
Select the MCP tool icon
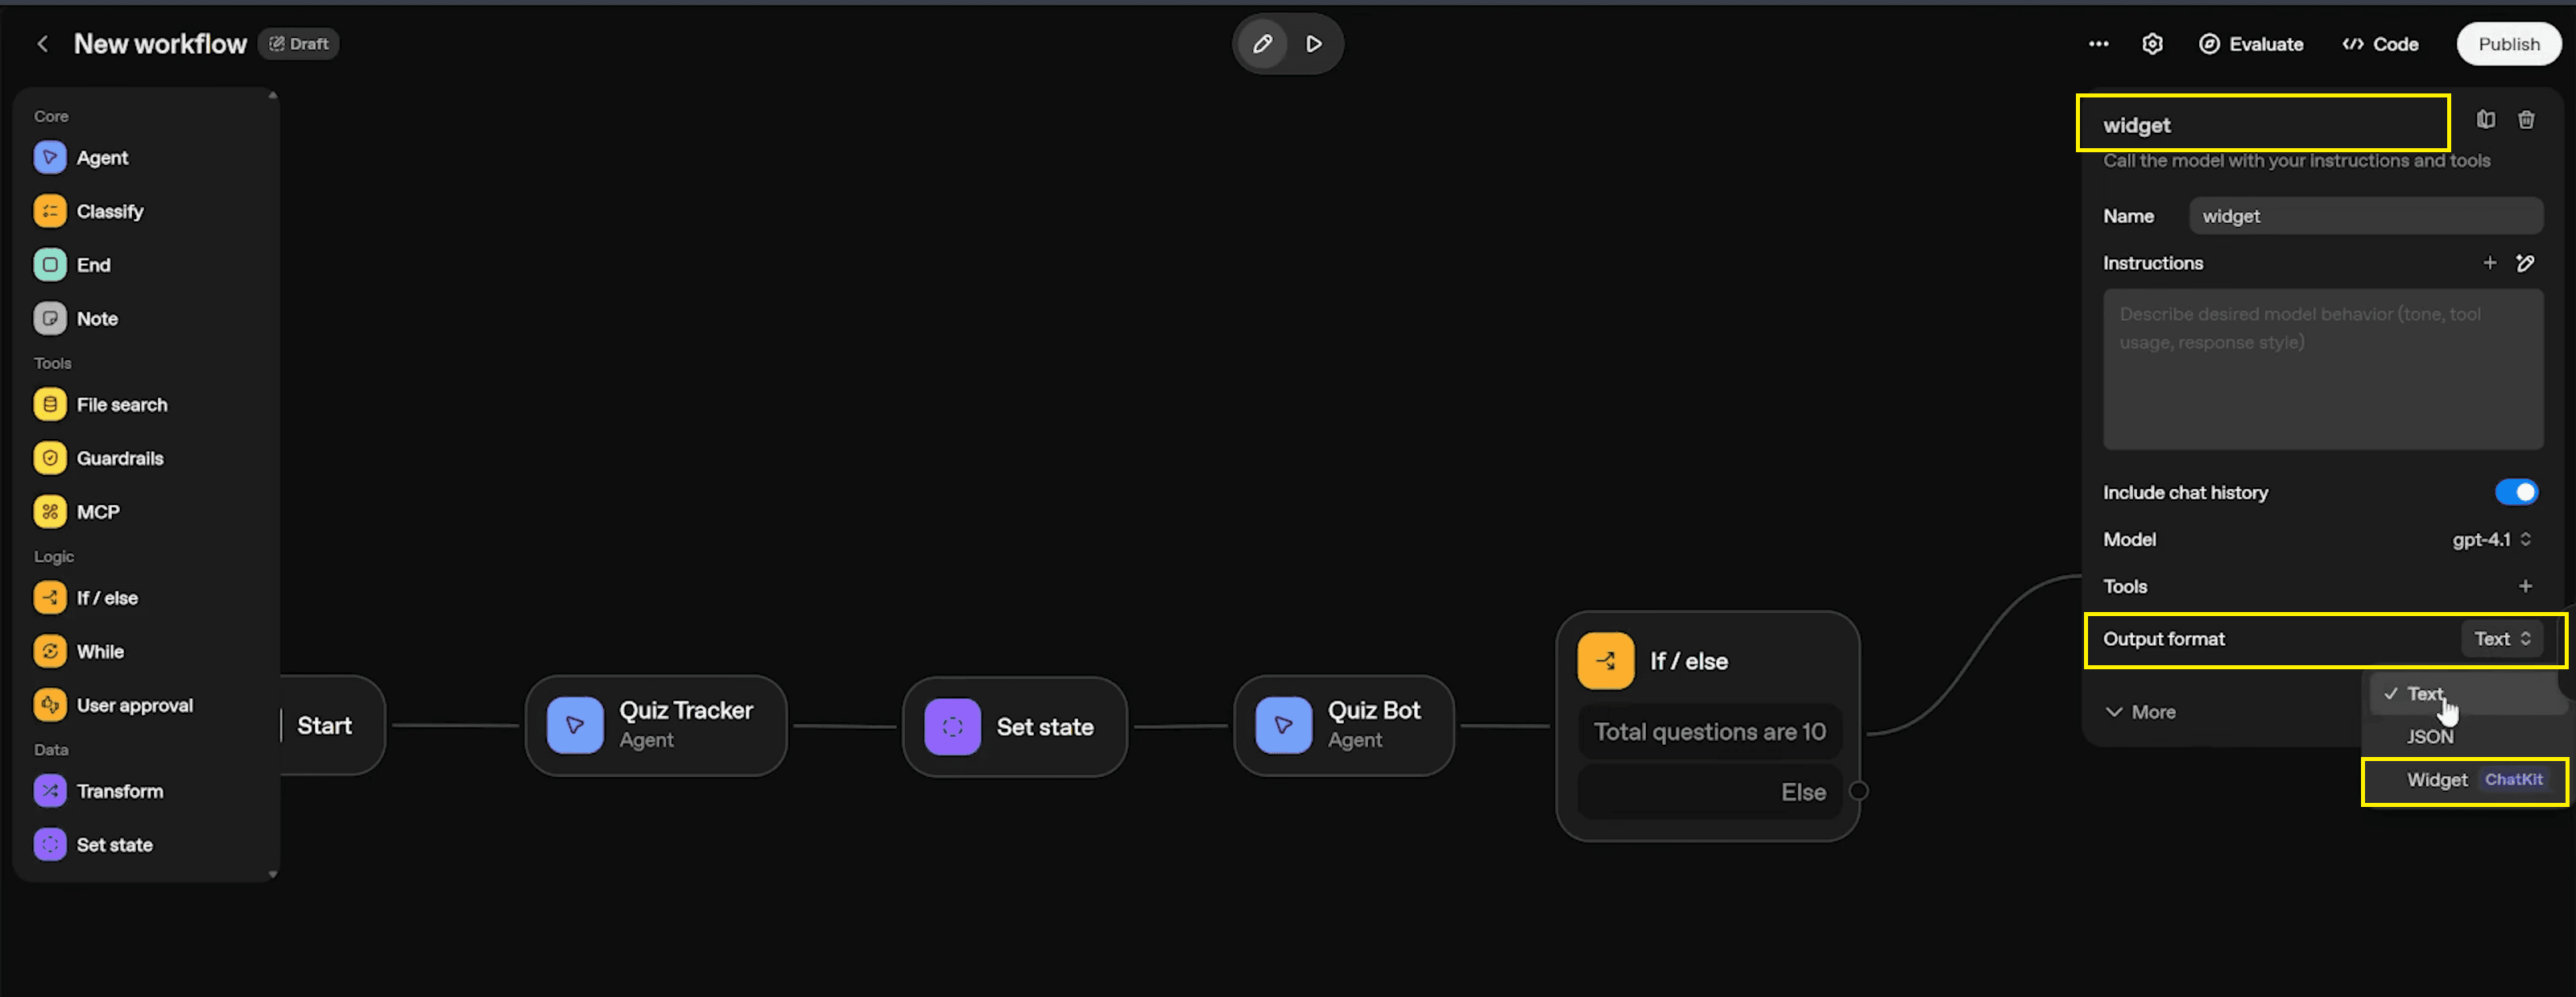pos(50,511)
